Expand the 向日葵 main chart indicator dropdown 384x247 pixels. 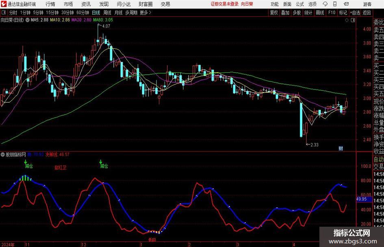[28, 20]
